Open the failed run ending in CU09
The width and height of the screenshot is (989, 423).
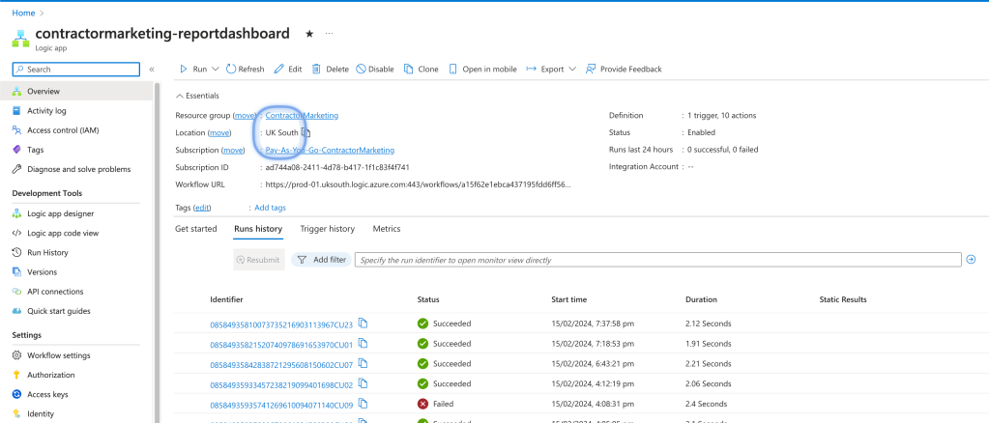281,406
